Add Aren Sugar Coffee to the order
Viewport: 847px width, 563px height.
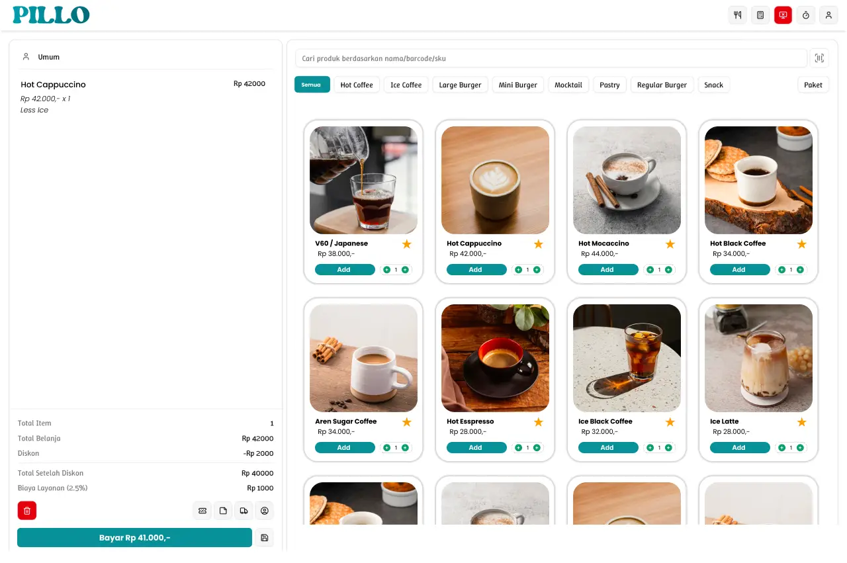[344, 448]
